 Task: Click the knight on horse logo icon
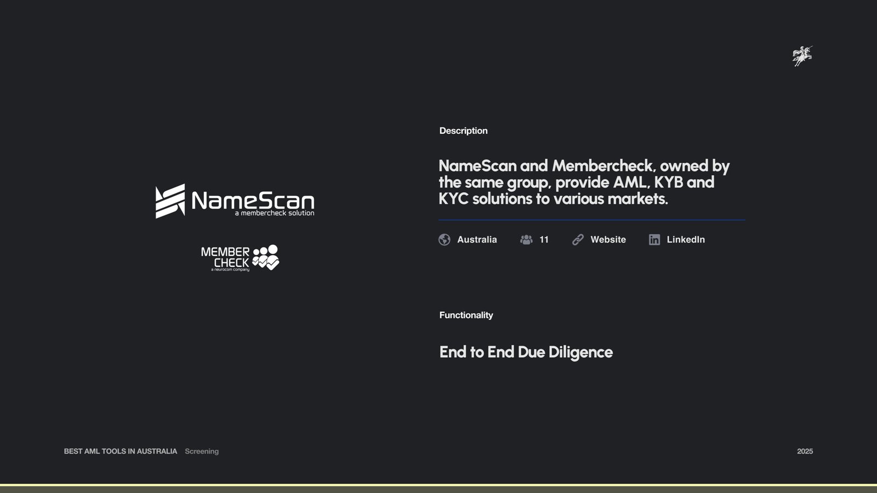pyautogui.click(x=802, y=56)
